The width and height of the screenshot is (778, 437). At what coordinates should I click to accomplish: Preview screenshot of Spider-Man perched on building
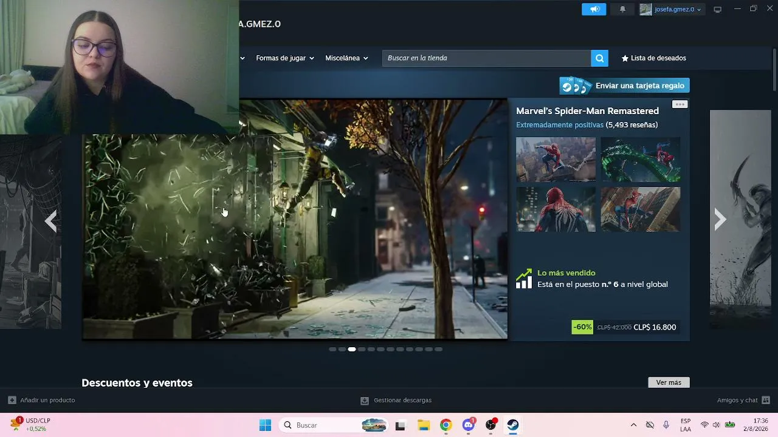coord(641,209)
